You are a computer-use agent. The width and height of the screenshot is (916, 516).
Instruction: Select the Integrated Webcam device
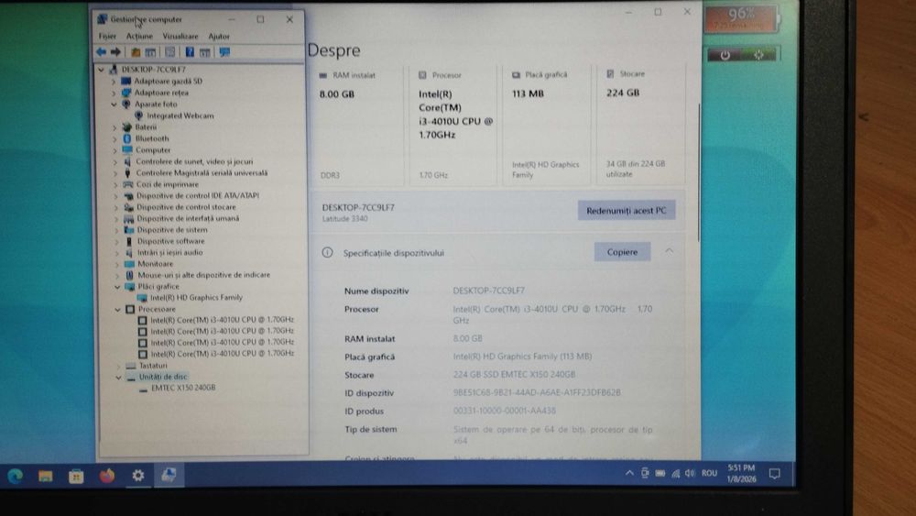point(180,115)
